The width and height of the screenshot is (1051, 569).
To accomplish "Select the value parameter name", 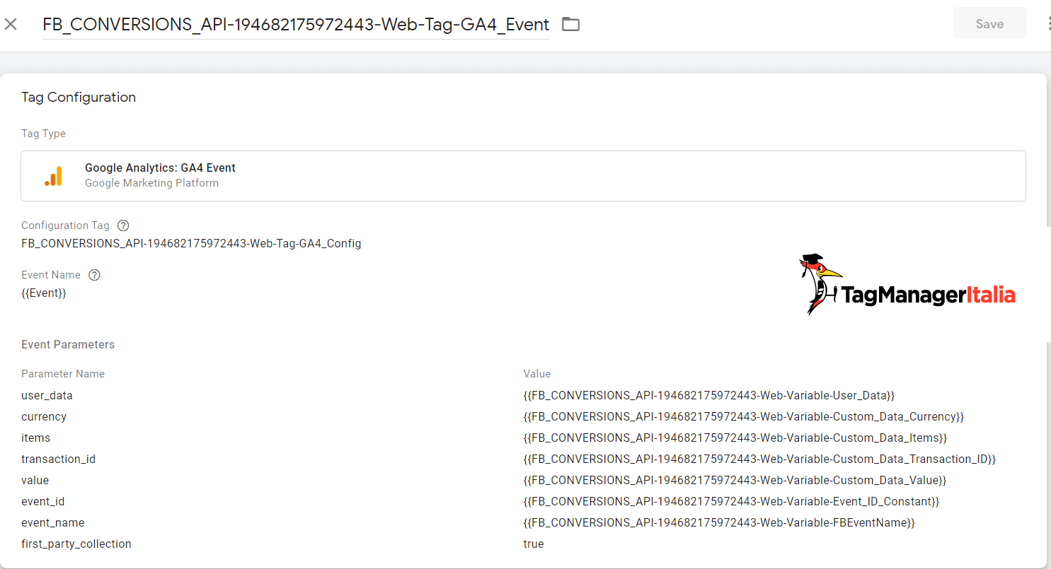I will [35, 480].
